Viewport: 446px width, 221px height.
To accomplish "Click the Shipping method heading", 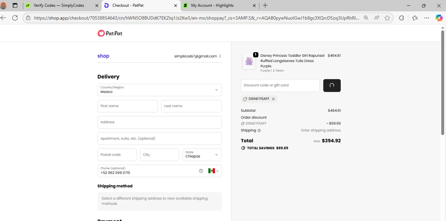I will click(115, 186).
